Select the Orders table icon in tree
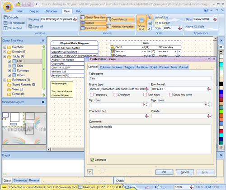This screenshot has width=226, height=190. point(14,75)
